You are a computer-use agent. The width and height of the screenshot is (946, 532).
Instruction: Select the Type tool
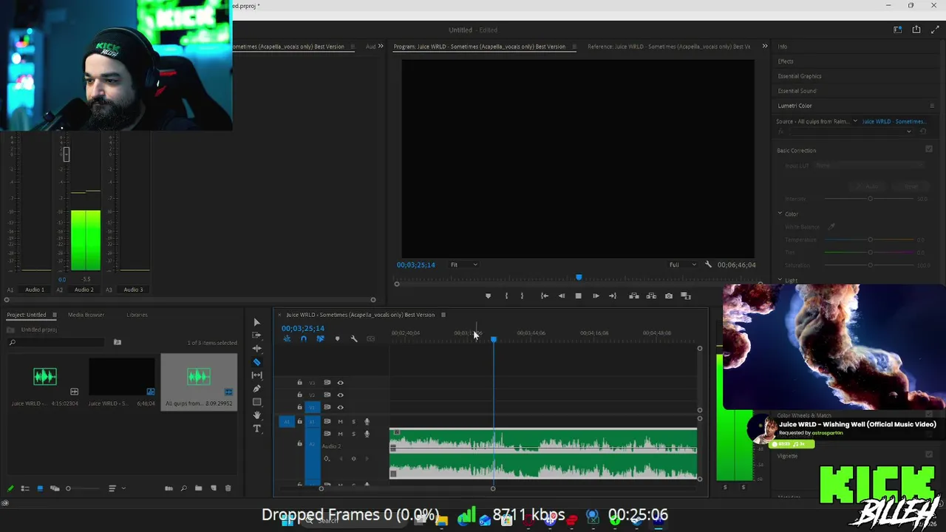pos(256,429)
